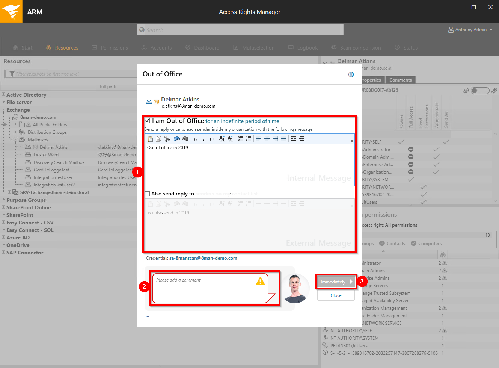Click the cut scissors icon in internal message toolbar
This screenshot has height=368, width=499.
point(167,139)
